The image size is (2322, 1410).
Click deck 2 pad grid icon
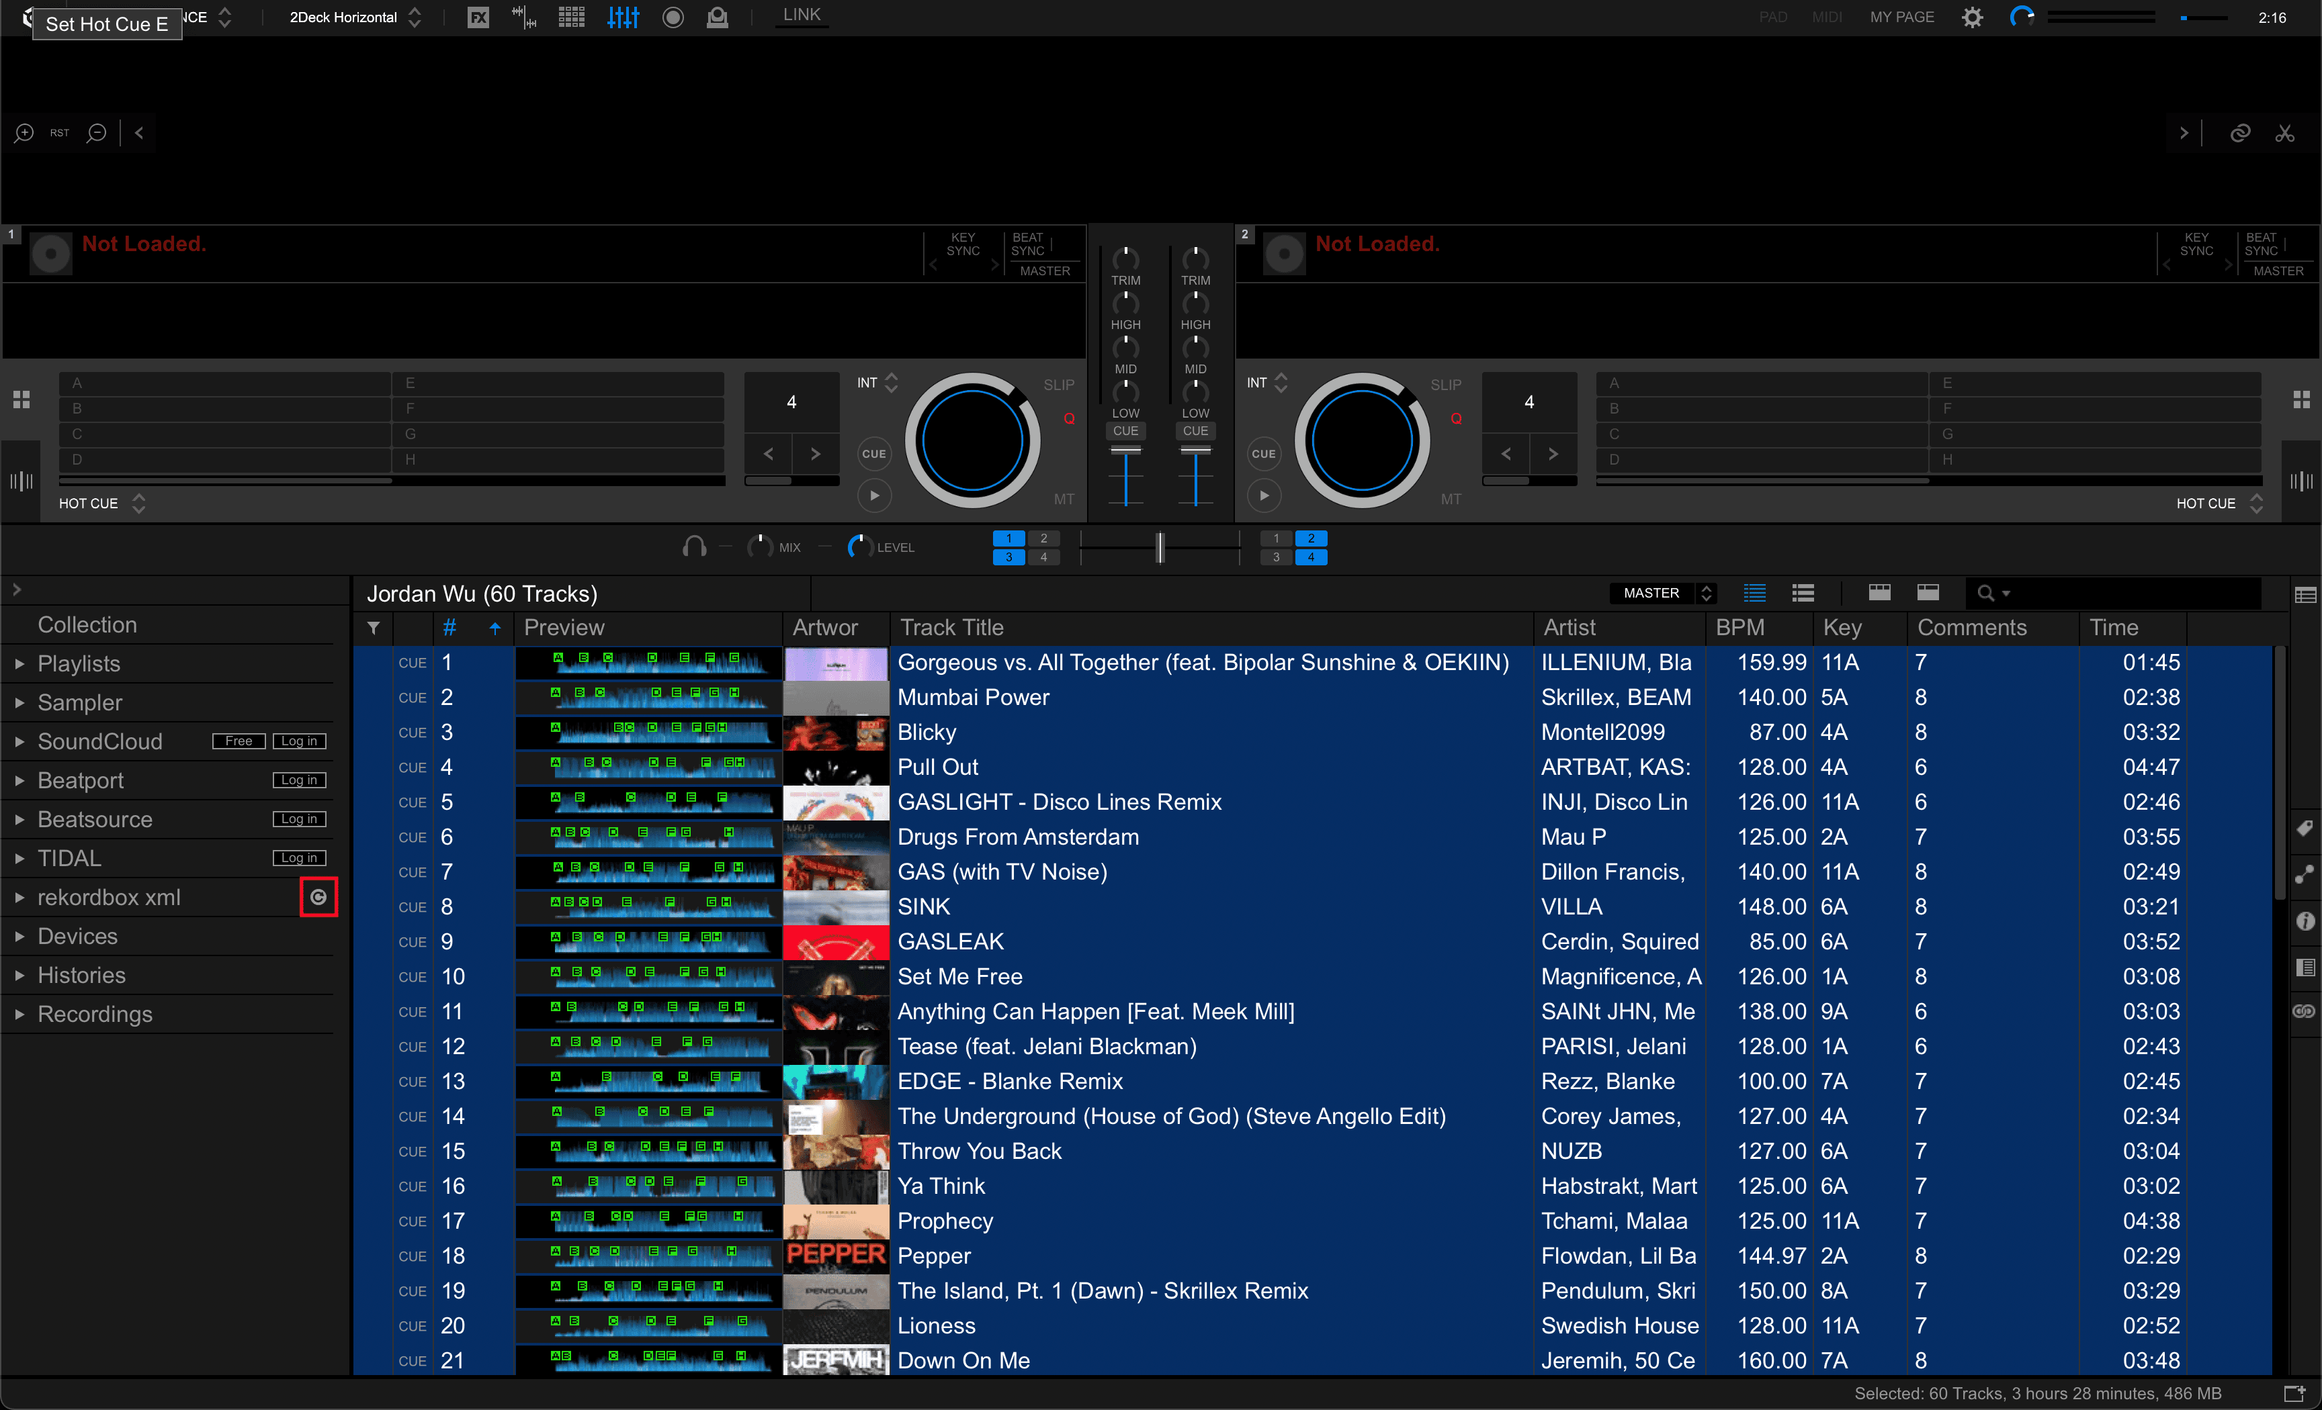point(2300,399)
